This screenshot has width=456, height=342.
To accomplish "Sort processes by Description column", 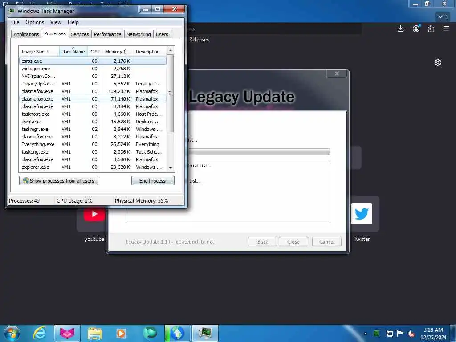I will [150, 52].
